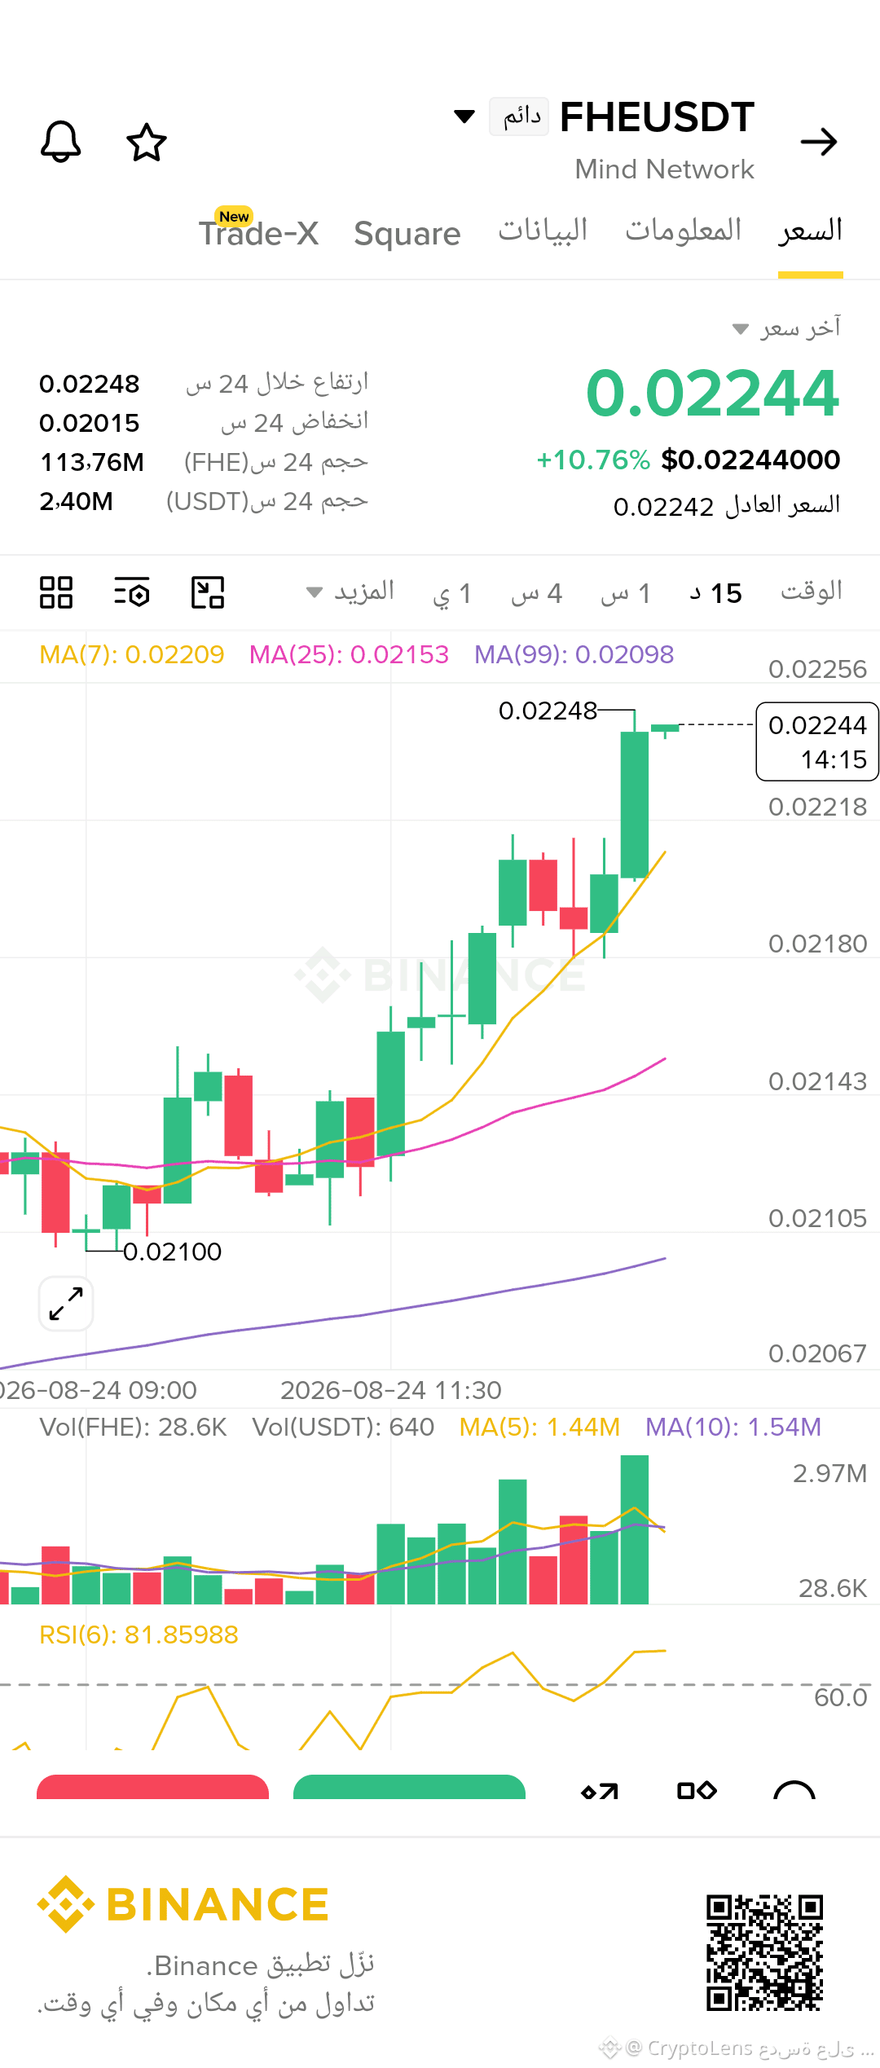Tap the 0.02100 low price label
The width and height of the screenshot is (880, 2068).
tap(172, 1252)
